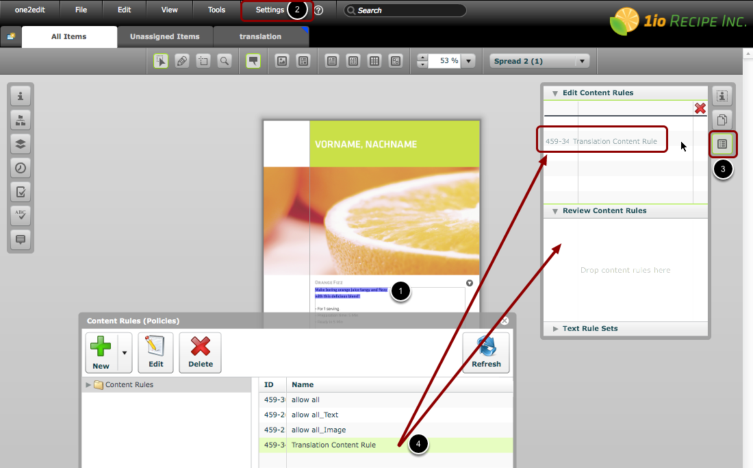Viewport: 753px width, 468px height.
Task: Expand the Content Rules folder tree
Action: point(88,385)
